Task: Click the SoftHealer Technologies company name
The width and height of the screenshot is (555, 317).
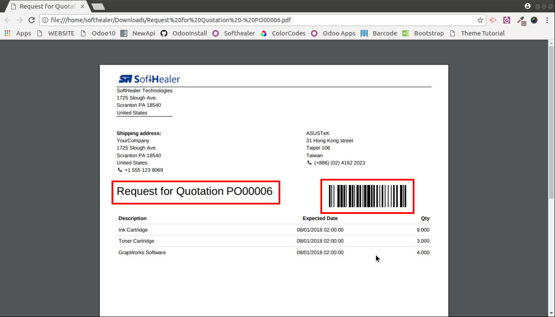Action: point(144,90)
